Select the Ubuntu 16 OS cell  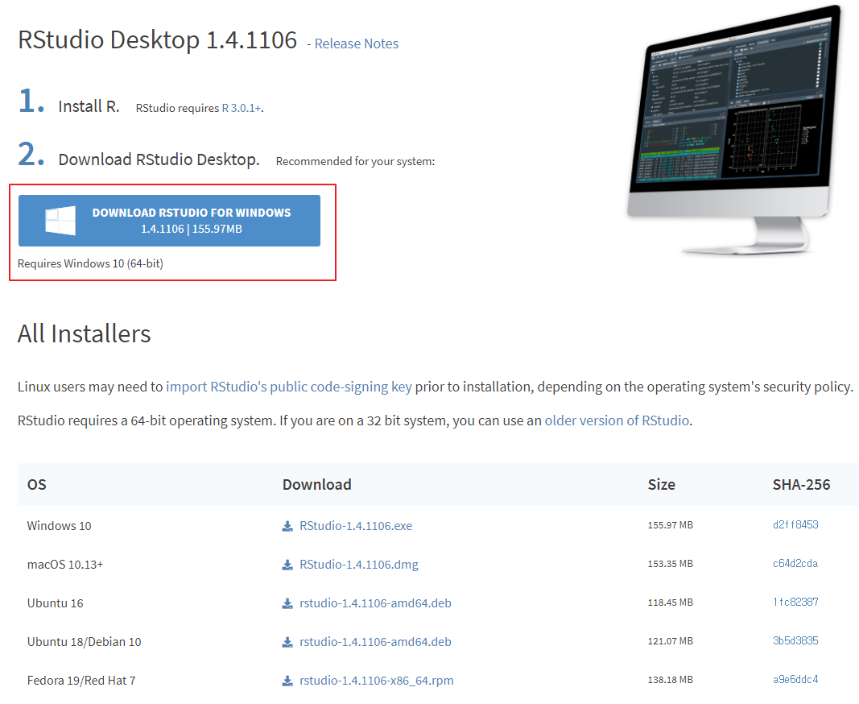[56, 603]
